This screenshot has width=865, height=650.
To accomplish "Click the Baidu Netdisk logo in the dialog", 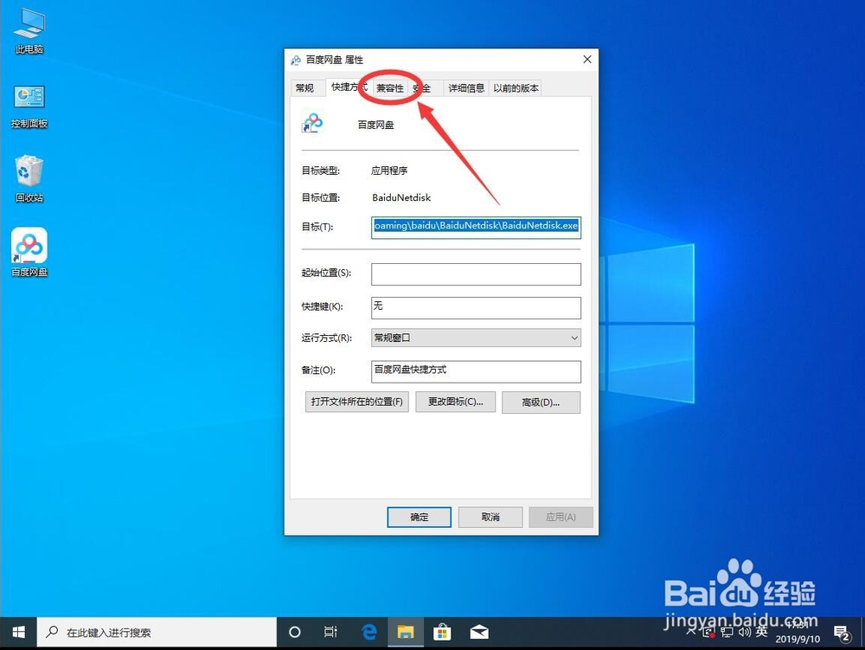I will [x=313, y=122].
